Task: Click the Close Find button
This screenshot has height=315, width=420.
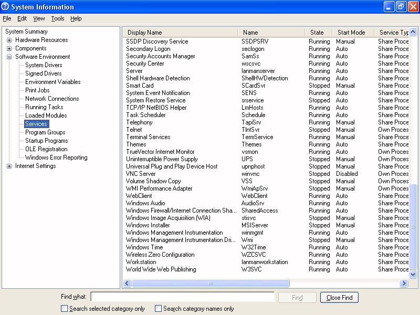Action: pos(339,298)
